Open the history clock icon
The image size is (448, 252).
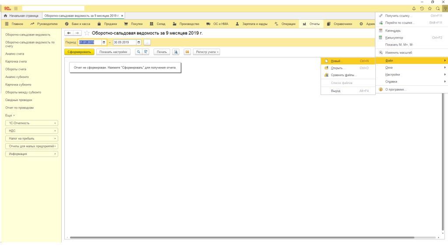pyautogui.click(x=422, y=9)
